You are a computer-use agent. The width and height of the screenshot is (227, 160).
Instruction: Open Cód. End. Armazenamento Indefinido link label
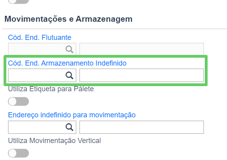click(67, 63)
